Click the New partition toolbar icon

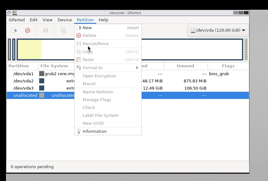point(14,30)
